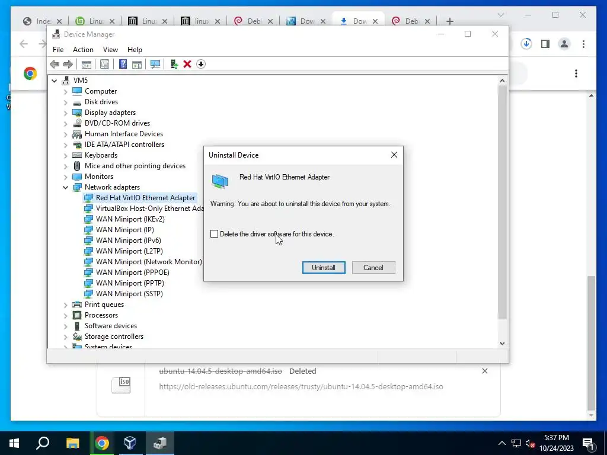Click the Update device driver toolbar icon
This screenshot has height=455, width=607.
(x=174, y=64)
